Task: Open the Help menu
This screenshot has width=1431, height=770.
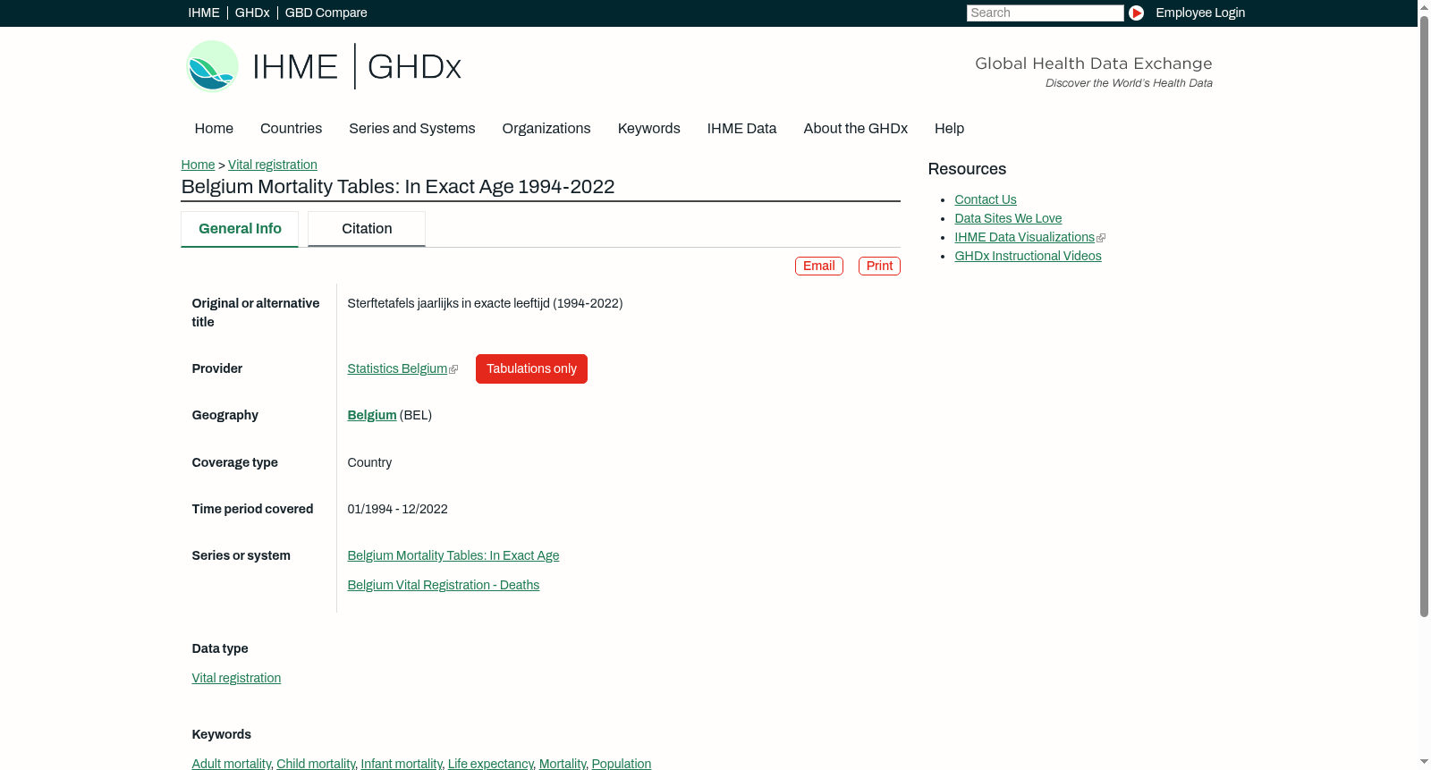Action: tap(950, 129)
